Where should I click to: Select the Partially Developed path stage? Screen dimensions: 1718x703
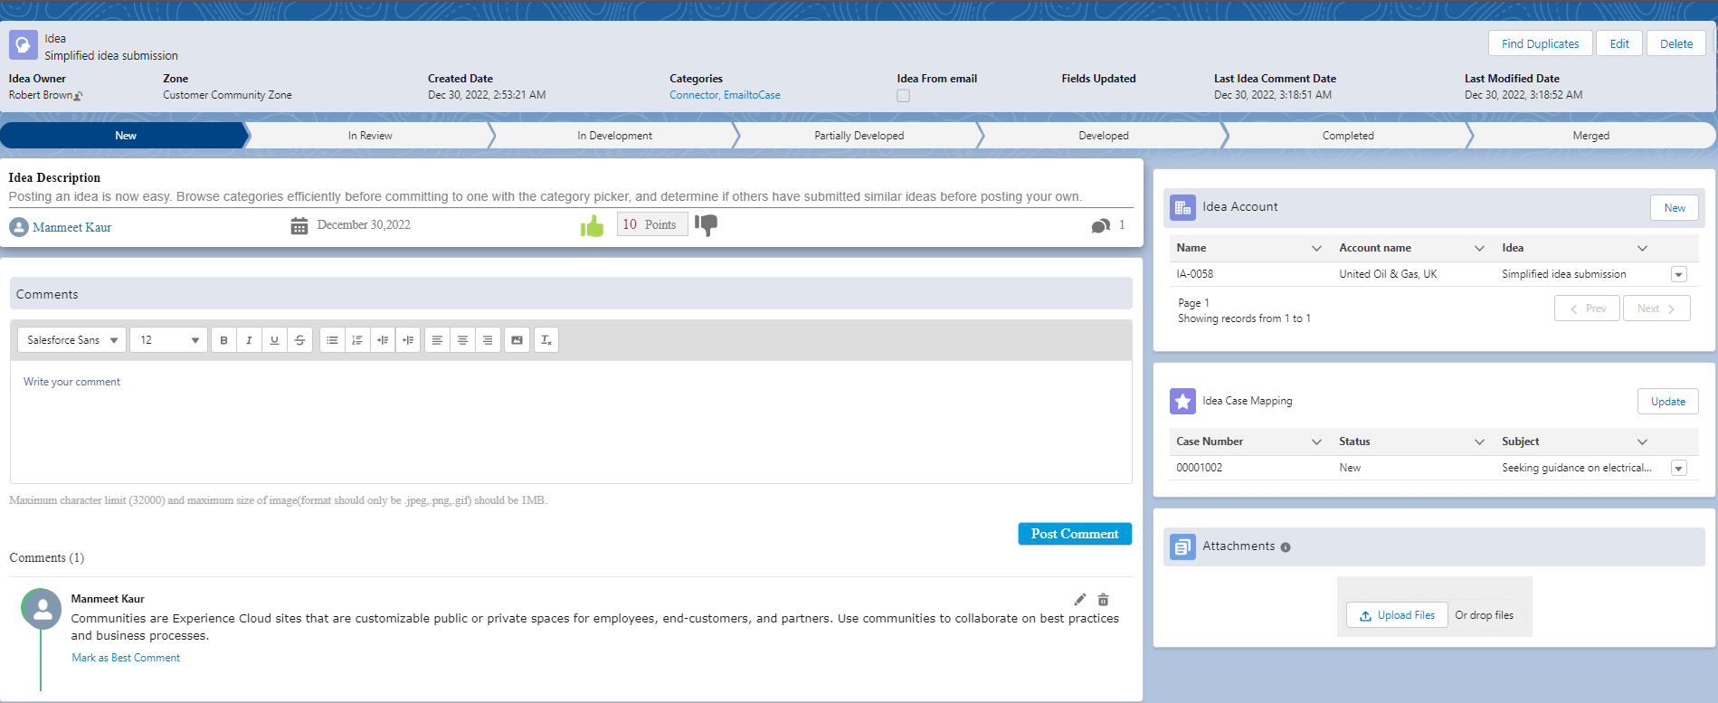coord(859,136)
